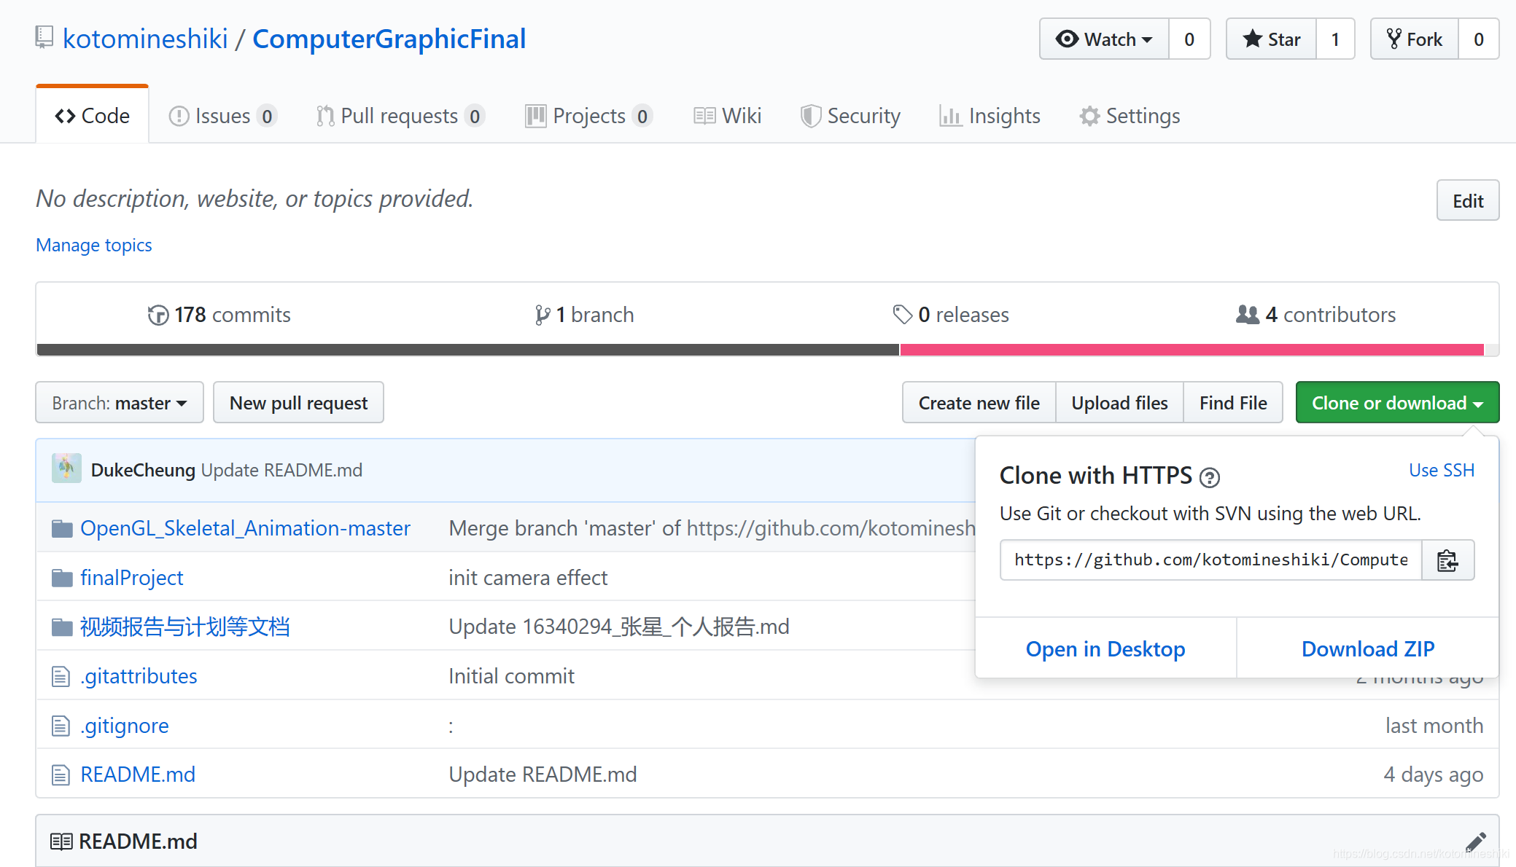Viewport: 1516px width, 867px height.
Task: Open .gitignore file
Action: [x=125, y=726]
